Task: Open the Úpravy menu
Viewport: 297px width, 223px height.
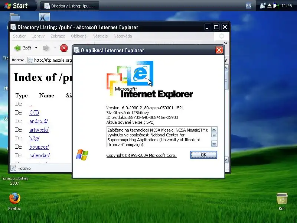Action: [x=38, y=36]
